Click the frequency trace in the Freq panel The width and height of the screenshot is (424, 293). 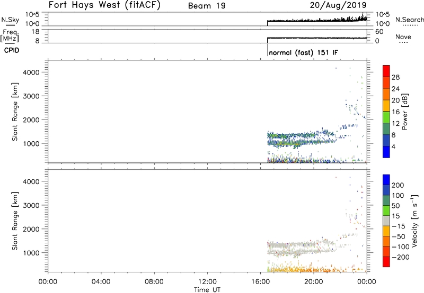tap(317, 38)
